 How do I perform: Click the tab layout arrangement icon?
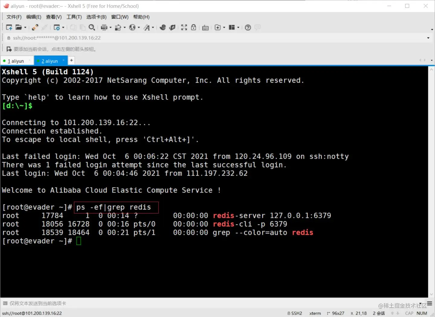pyautogui.click(x=232, y=27)
